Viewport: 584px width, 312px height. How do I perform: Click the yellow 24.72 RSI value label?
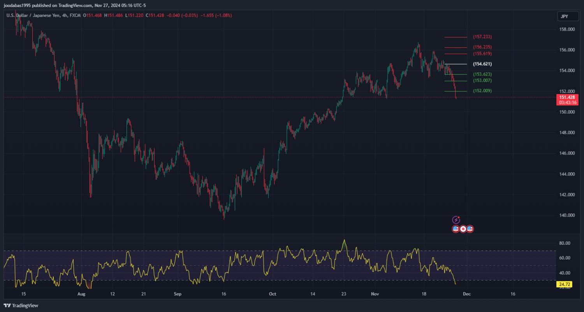tap(564, 285)
